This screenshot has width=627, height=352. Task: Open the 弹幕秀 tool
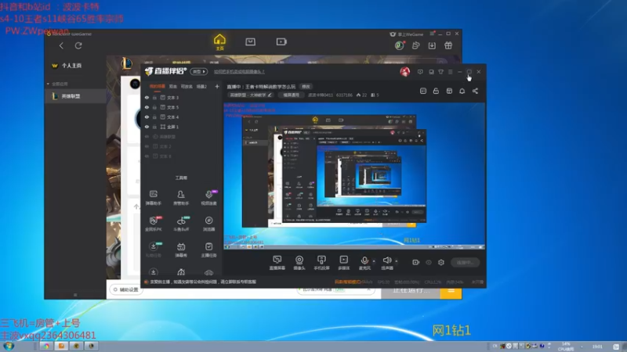(x=181, y=250)
